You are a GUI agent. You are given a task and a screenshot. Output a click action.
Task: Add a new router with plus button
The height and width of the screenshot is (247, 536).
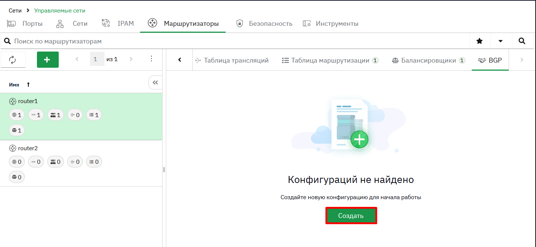point(48,60)
